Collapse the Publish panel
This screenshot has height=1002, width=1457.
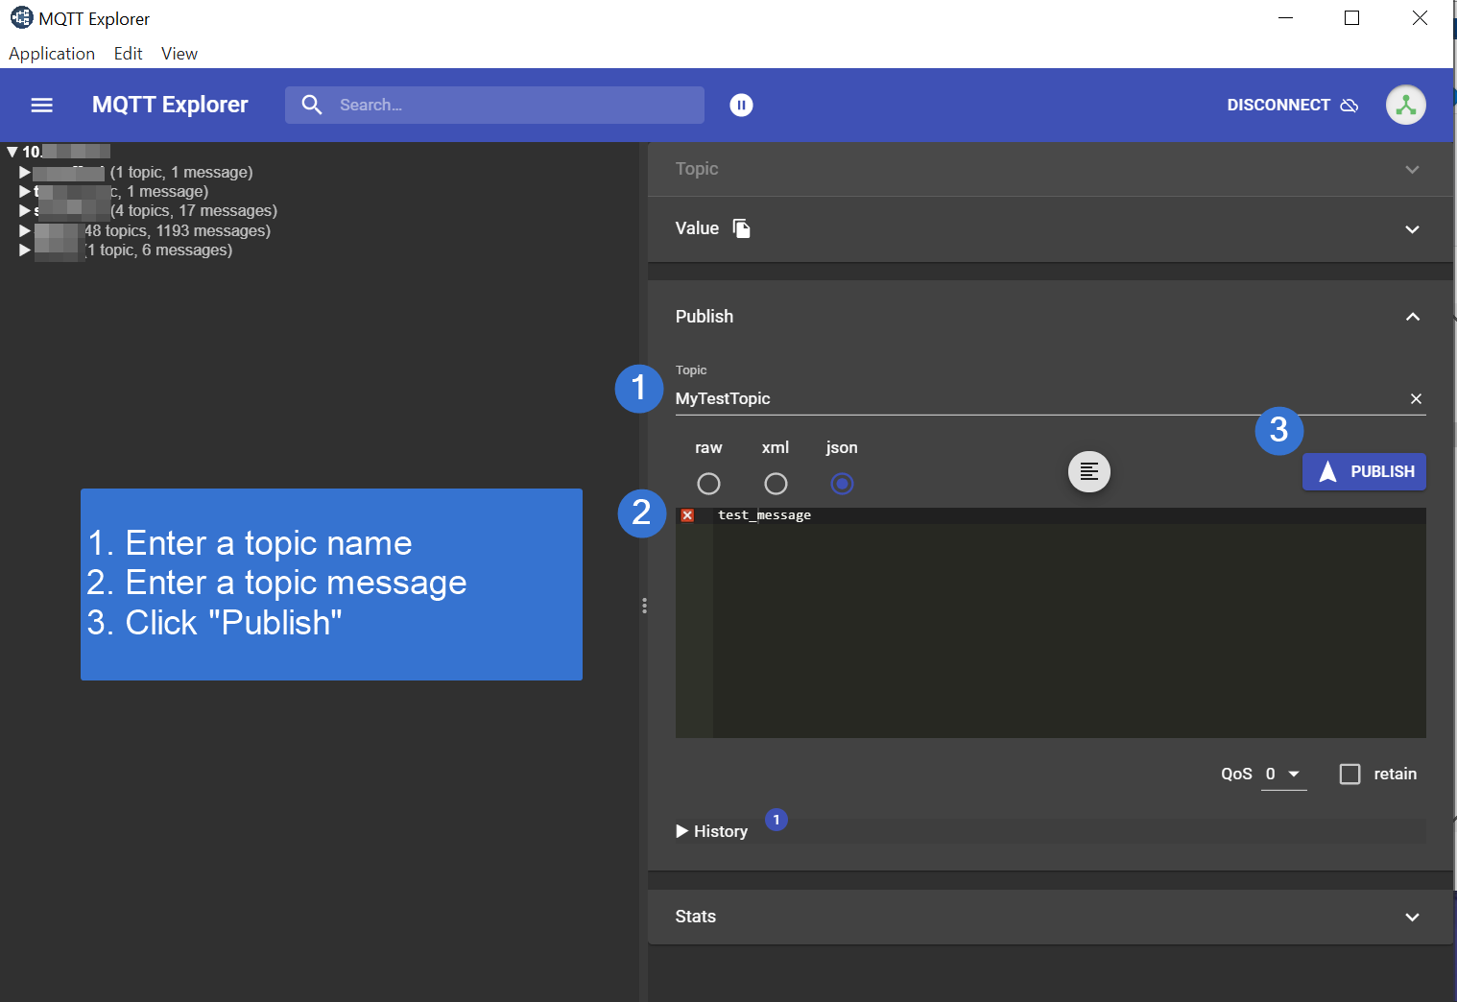(x=1412, y=317)
